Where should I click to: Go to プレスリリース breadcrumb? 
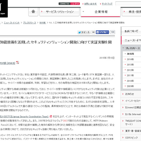pos(29,23)
